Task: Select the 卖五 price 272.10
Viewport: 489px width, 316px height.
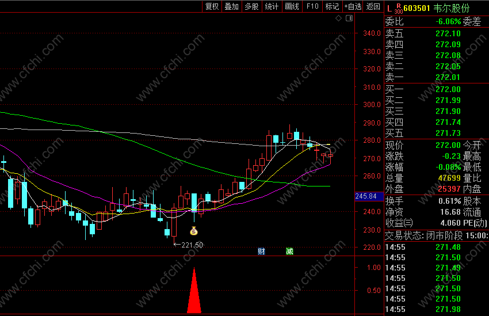Action: [x=448, y=33]
